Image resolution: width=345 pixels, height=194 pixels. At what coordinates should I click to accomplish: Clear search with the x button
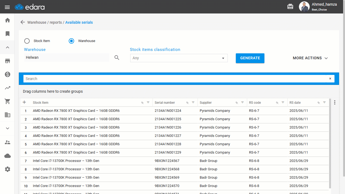tap(330, 79)
